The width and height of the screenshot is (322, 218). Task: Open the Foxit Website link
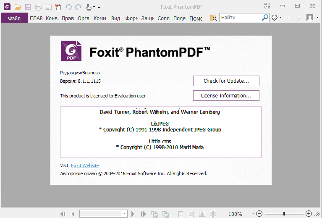coord(85,165)
